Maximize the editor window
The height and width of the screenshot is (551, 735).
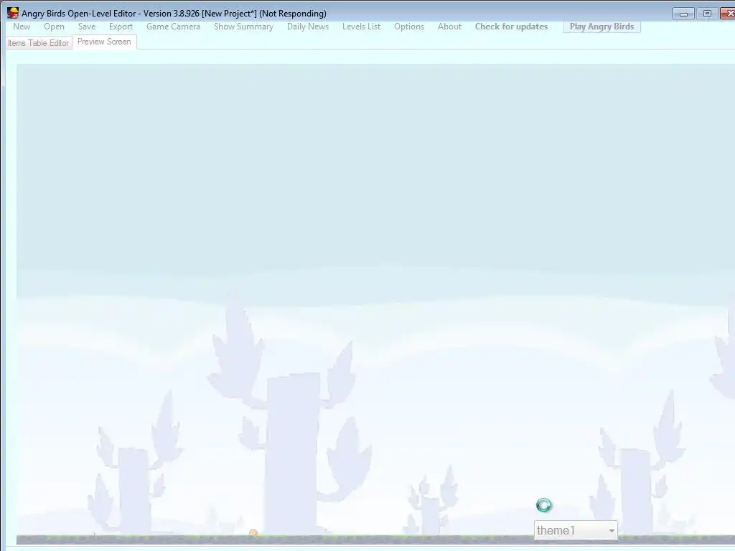pyautogui.click(x=707, y=14)
